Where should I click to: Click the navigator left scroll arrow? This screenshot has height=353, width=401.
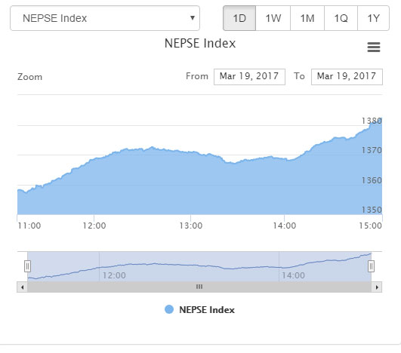click(22, 287)
